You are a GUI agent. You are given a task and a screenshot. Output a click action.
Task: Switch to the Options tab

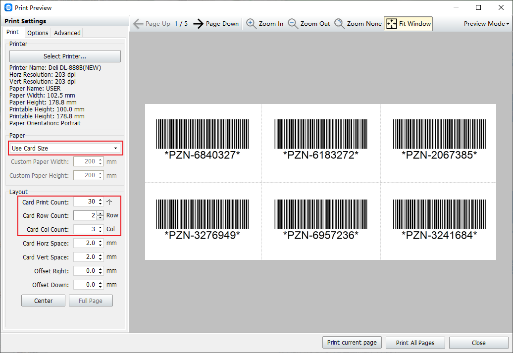(x=38, y=33)
